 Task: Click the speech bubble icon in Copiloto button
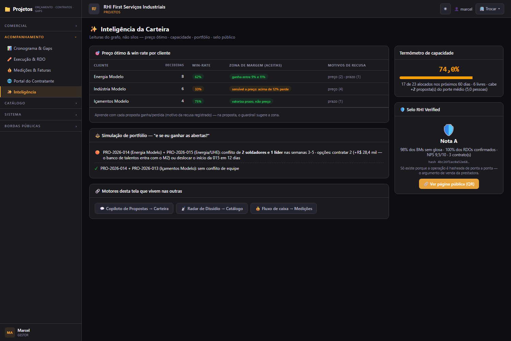[102, 209]
